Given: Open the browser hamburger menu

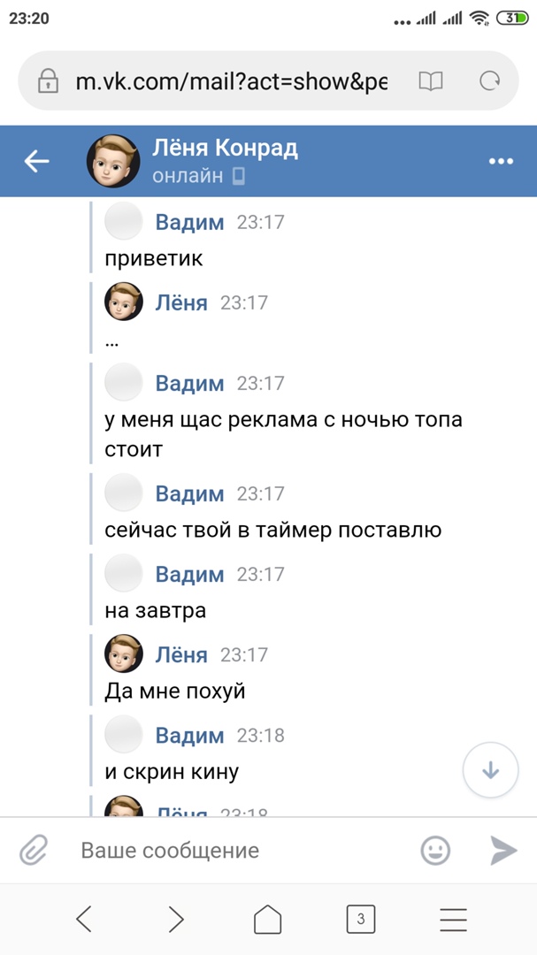Looking at the screenshot, I should click(x=453, y=920).
